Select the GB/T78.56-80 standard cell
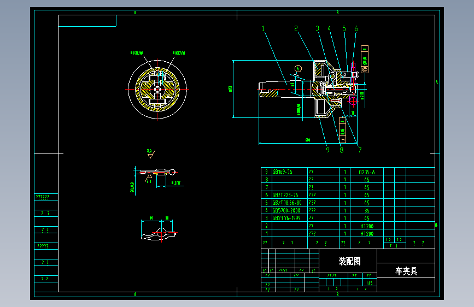Viewport: 474px width, 307px height. 290,203
